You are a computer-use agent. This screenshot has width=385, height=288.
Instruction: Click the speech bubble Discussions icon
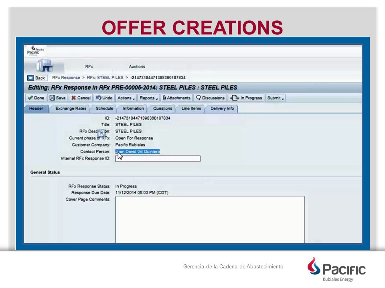[199, 98]
